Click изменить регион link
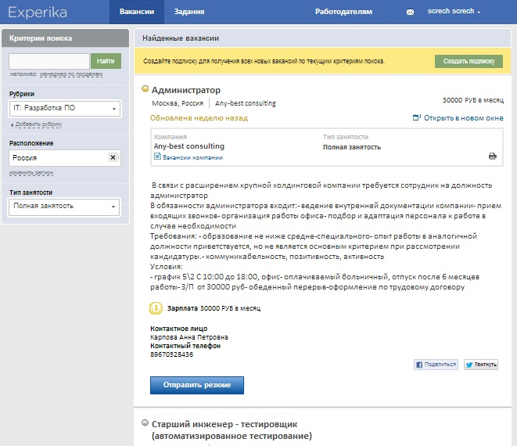The image size is (517, 446). tap(31, 173)
